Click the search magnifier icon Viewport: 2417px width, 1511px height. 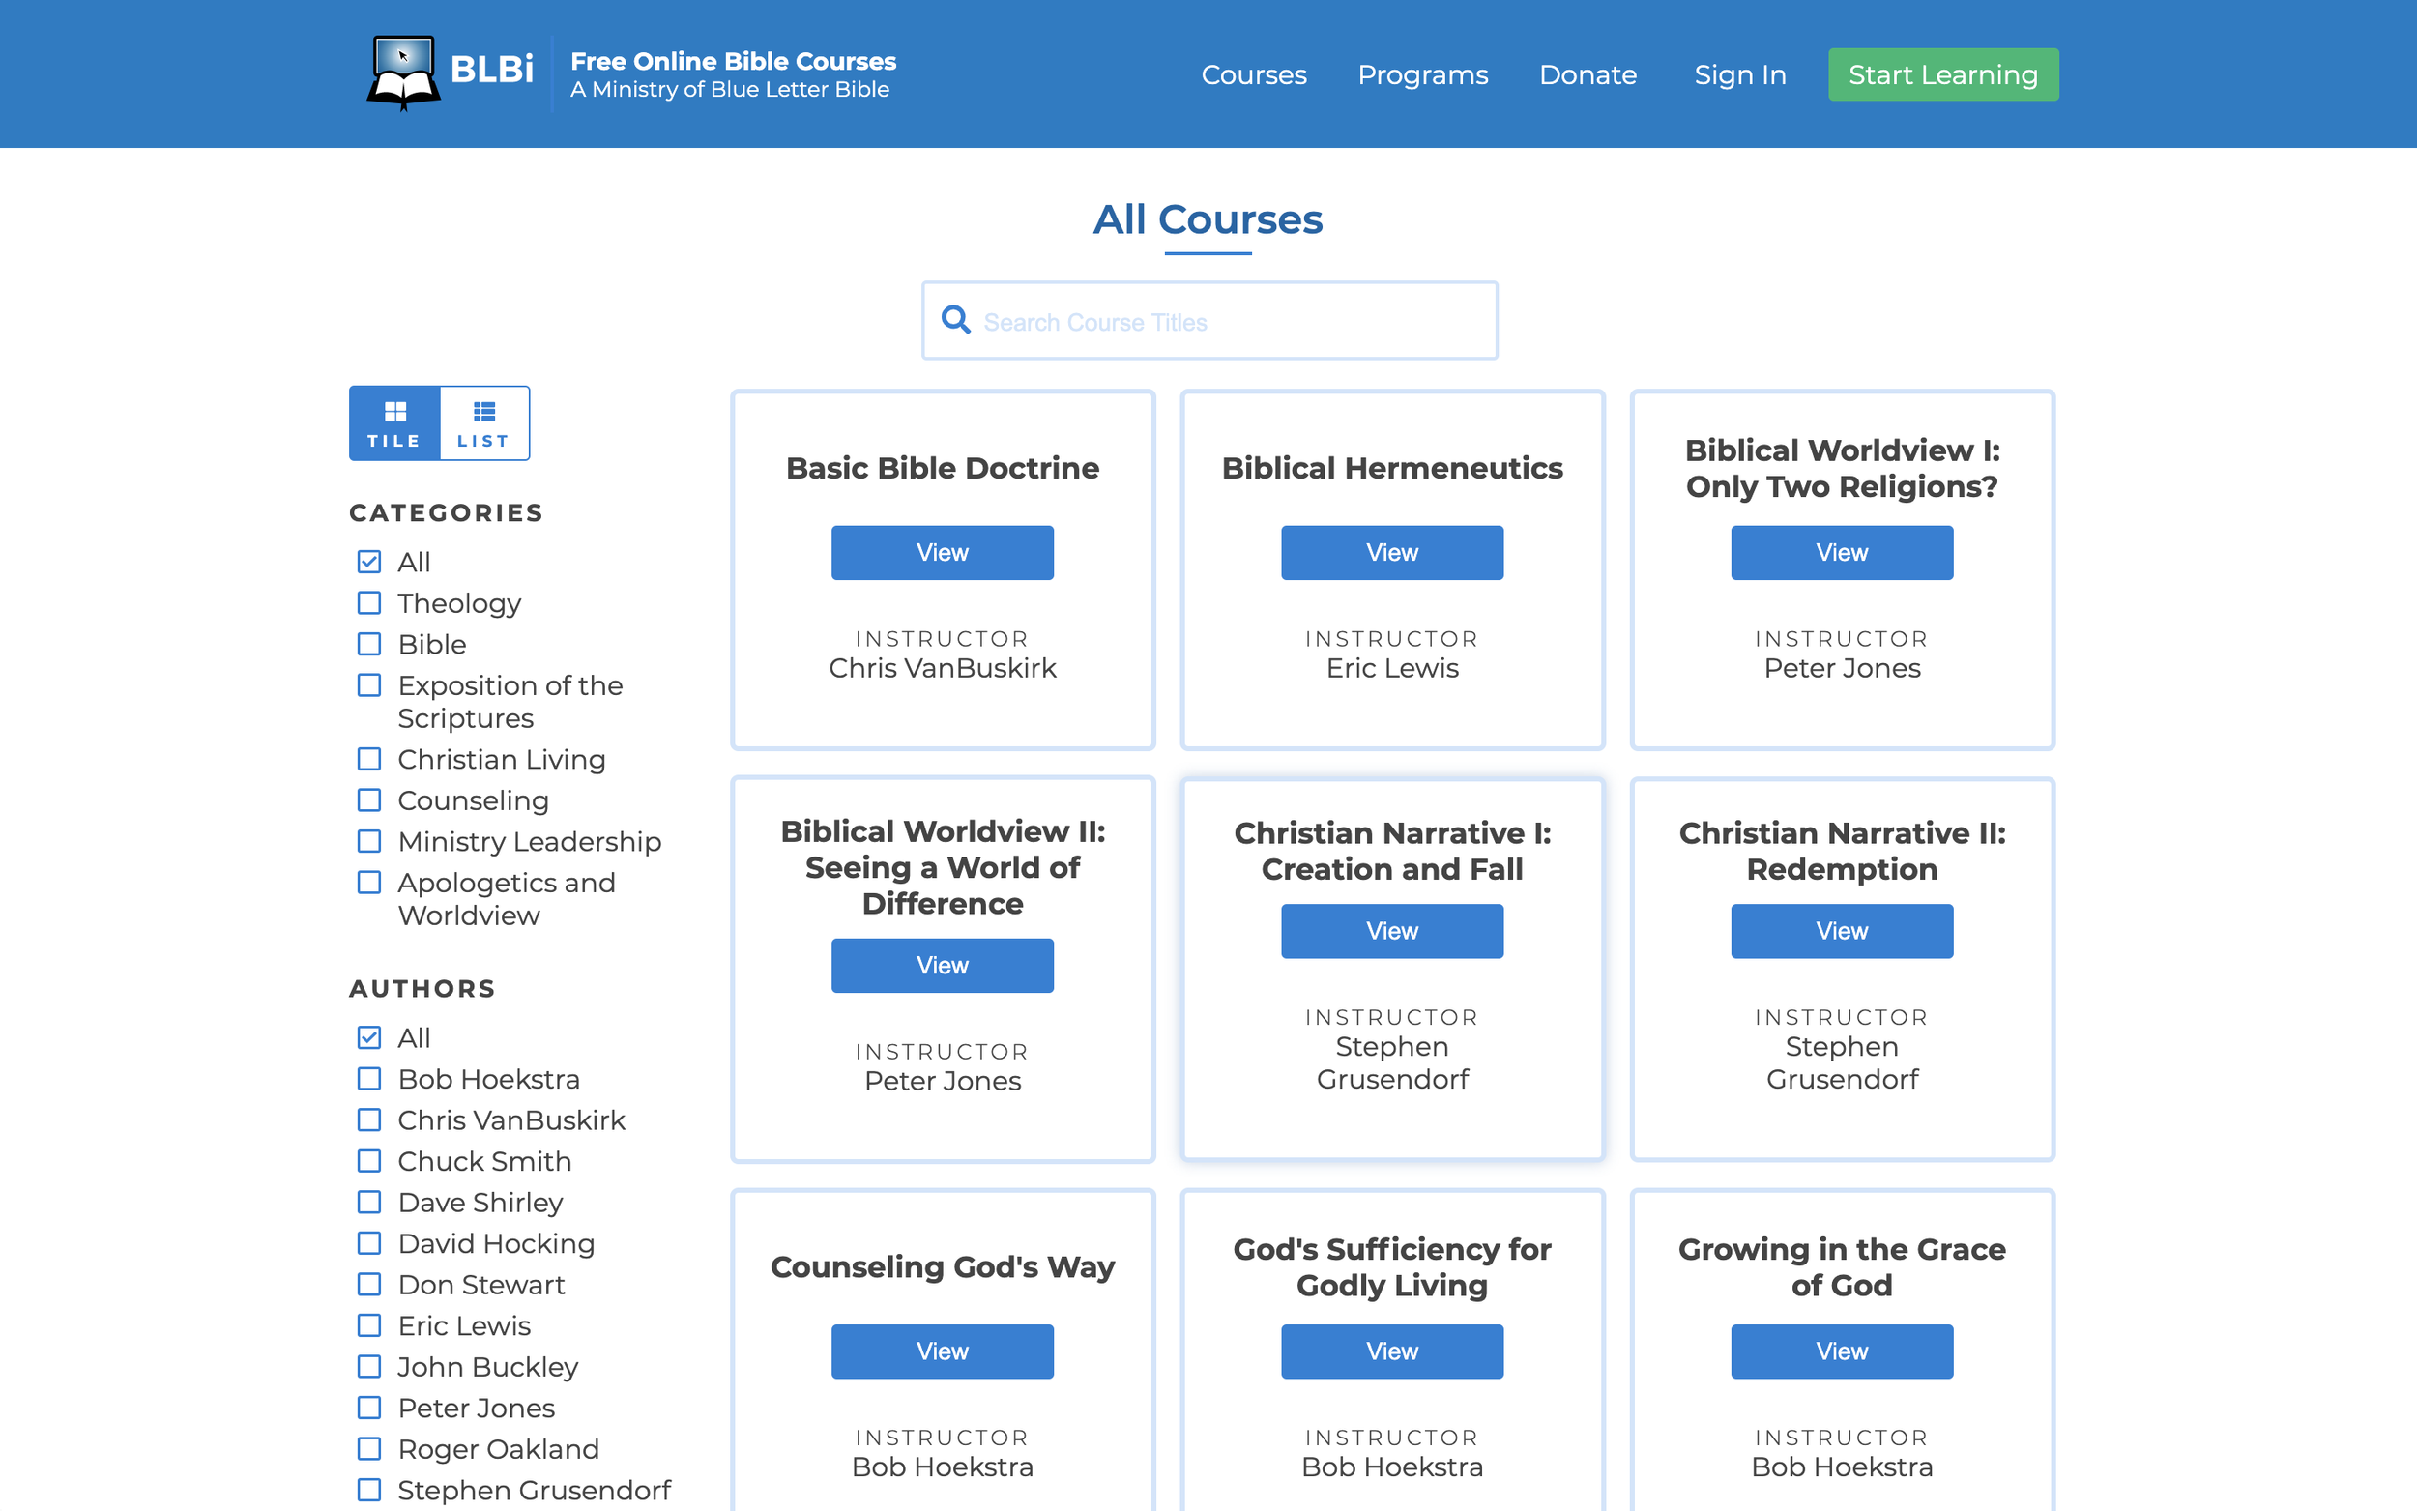(x=955, y=321)
